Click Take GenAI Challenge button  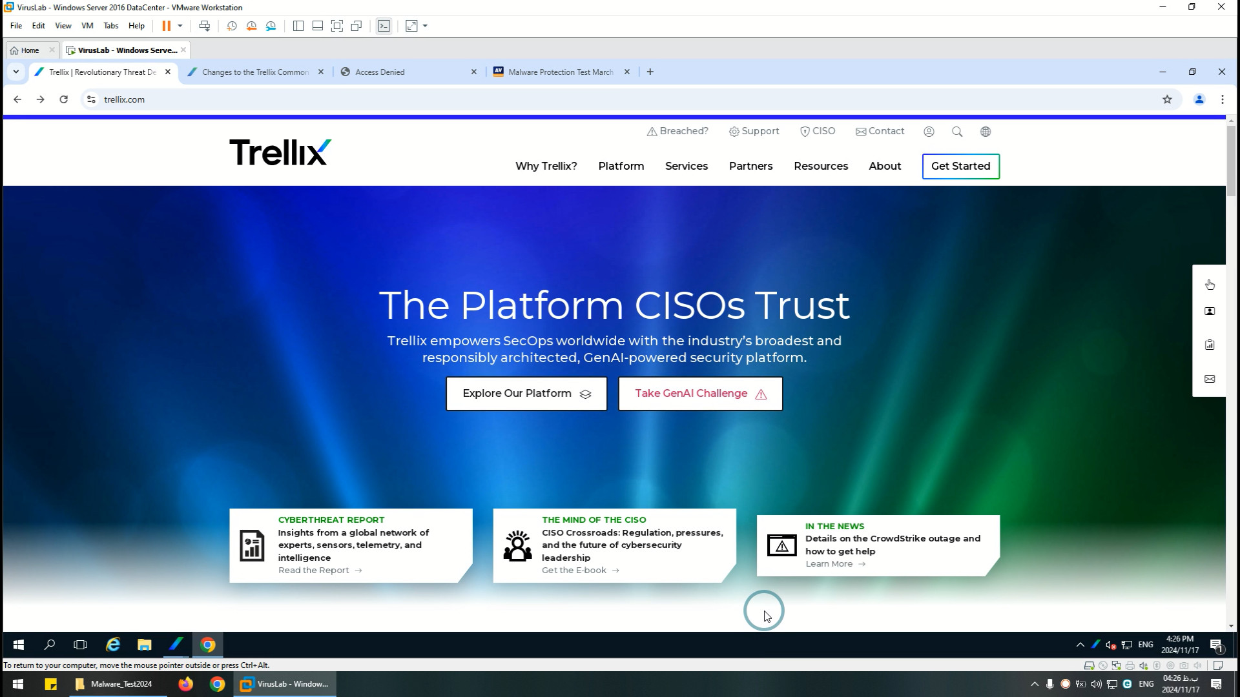pyautogui.click(x=701, y=394)
